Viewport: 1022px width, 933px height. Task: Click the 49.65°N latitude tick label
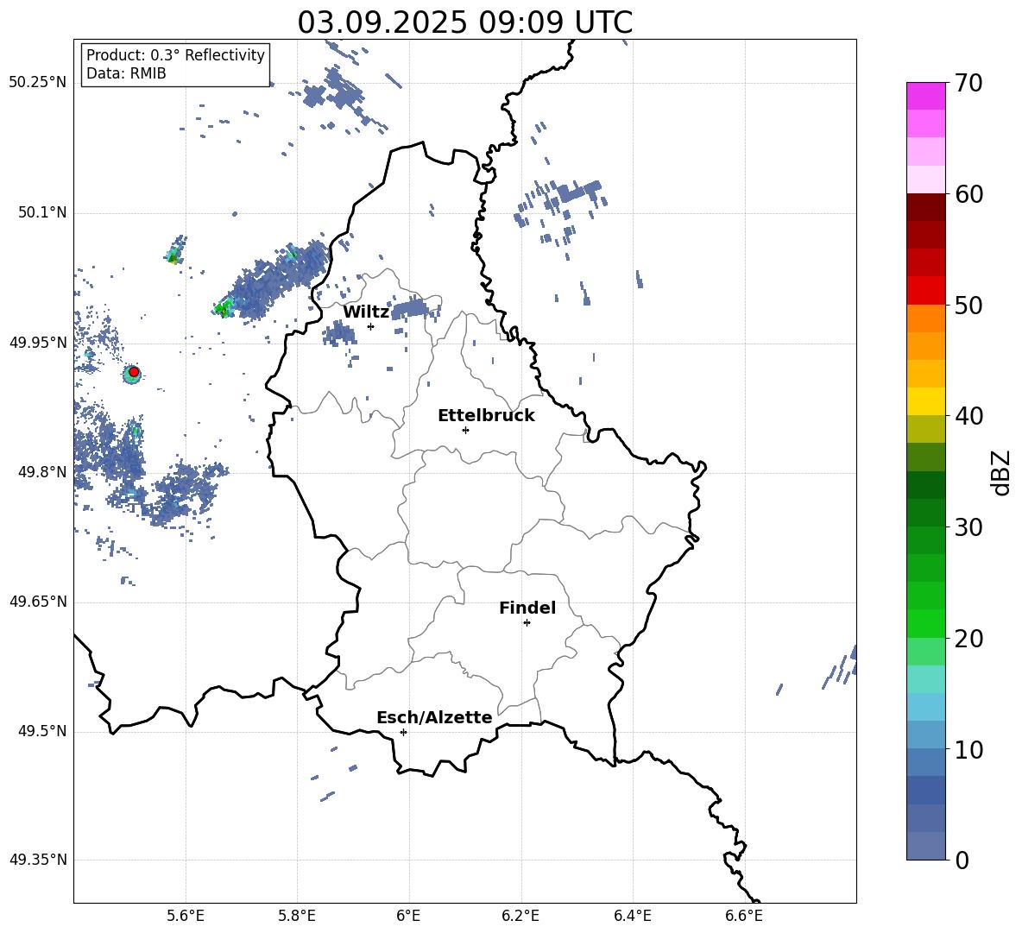[x=38, y=602]
